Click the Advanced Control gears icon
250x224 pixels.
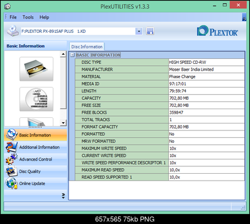point(11,159)
